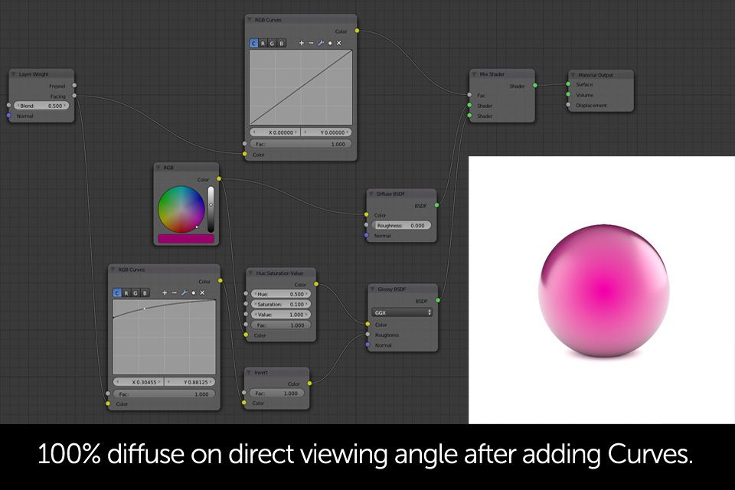Zoom out with upper RGB Curves minus icon
Image resolution: width=735 pixels, height=490 pixels.
[x=311, y=43]
